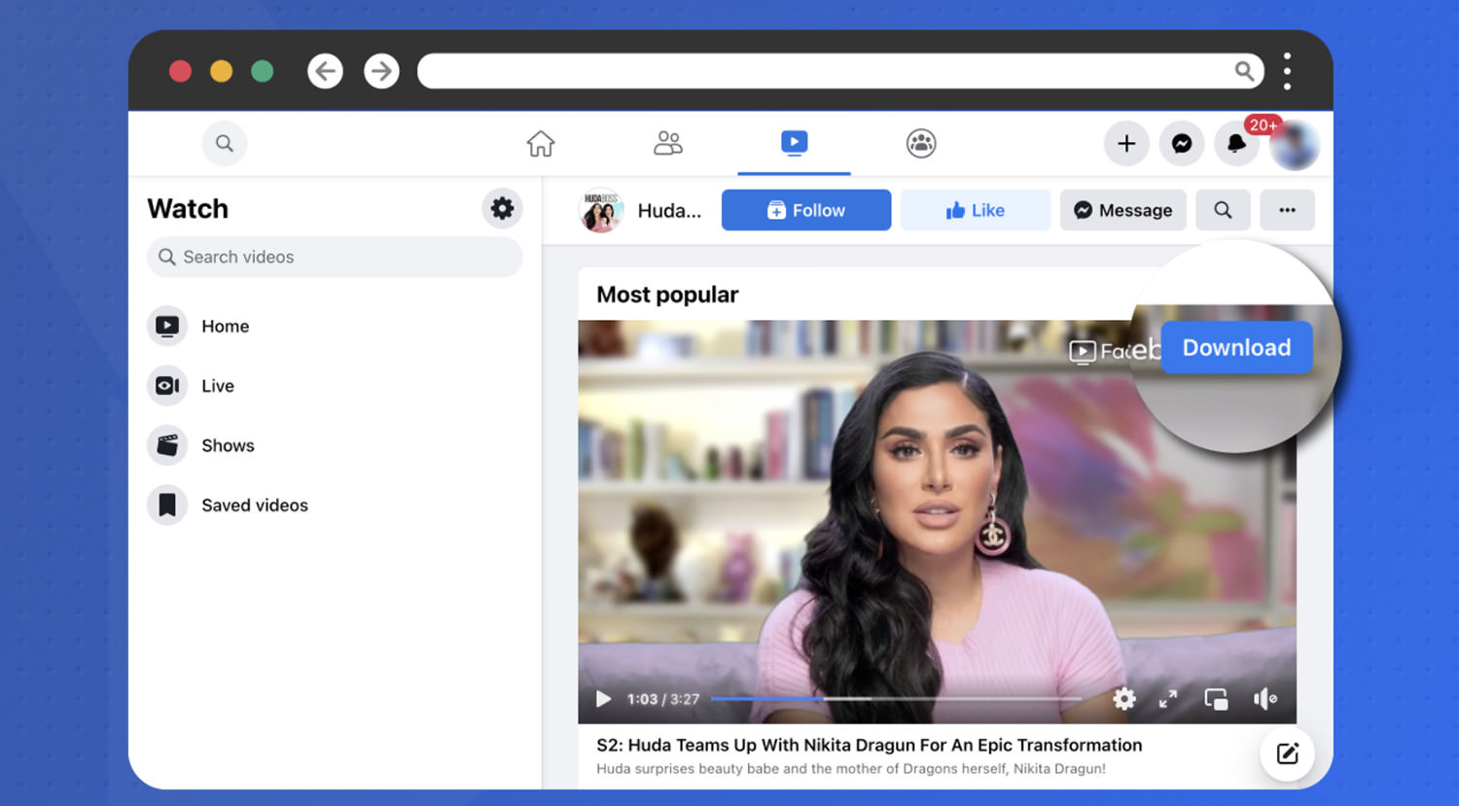Click the 1:03 / 3:27 time display
The height and width of the screenshot is (806, 1459).
click(x=663, y=699)
